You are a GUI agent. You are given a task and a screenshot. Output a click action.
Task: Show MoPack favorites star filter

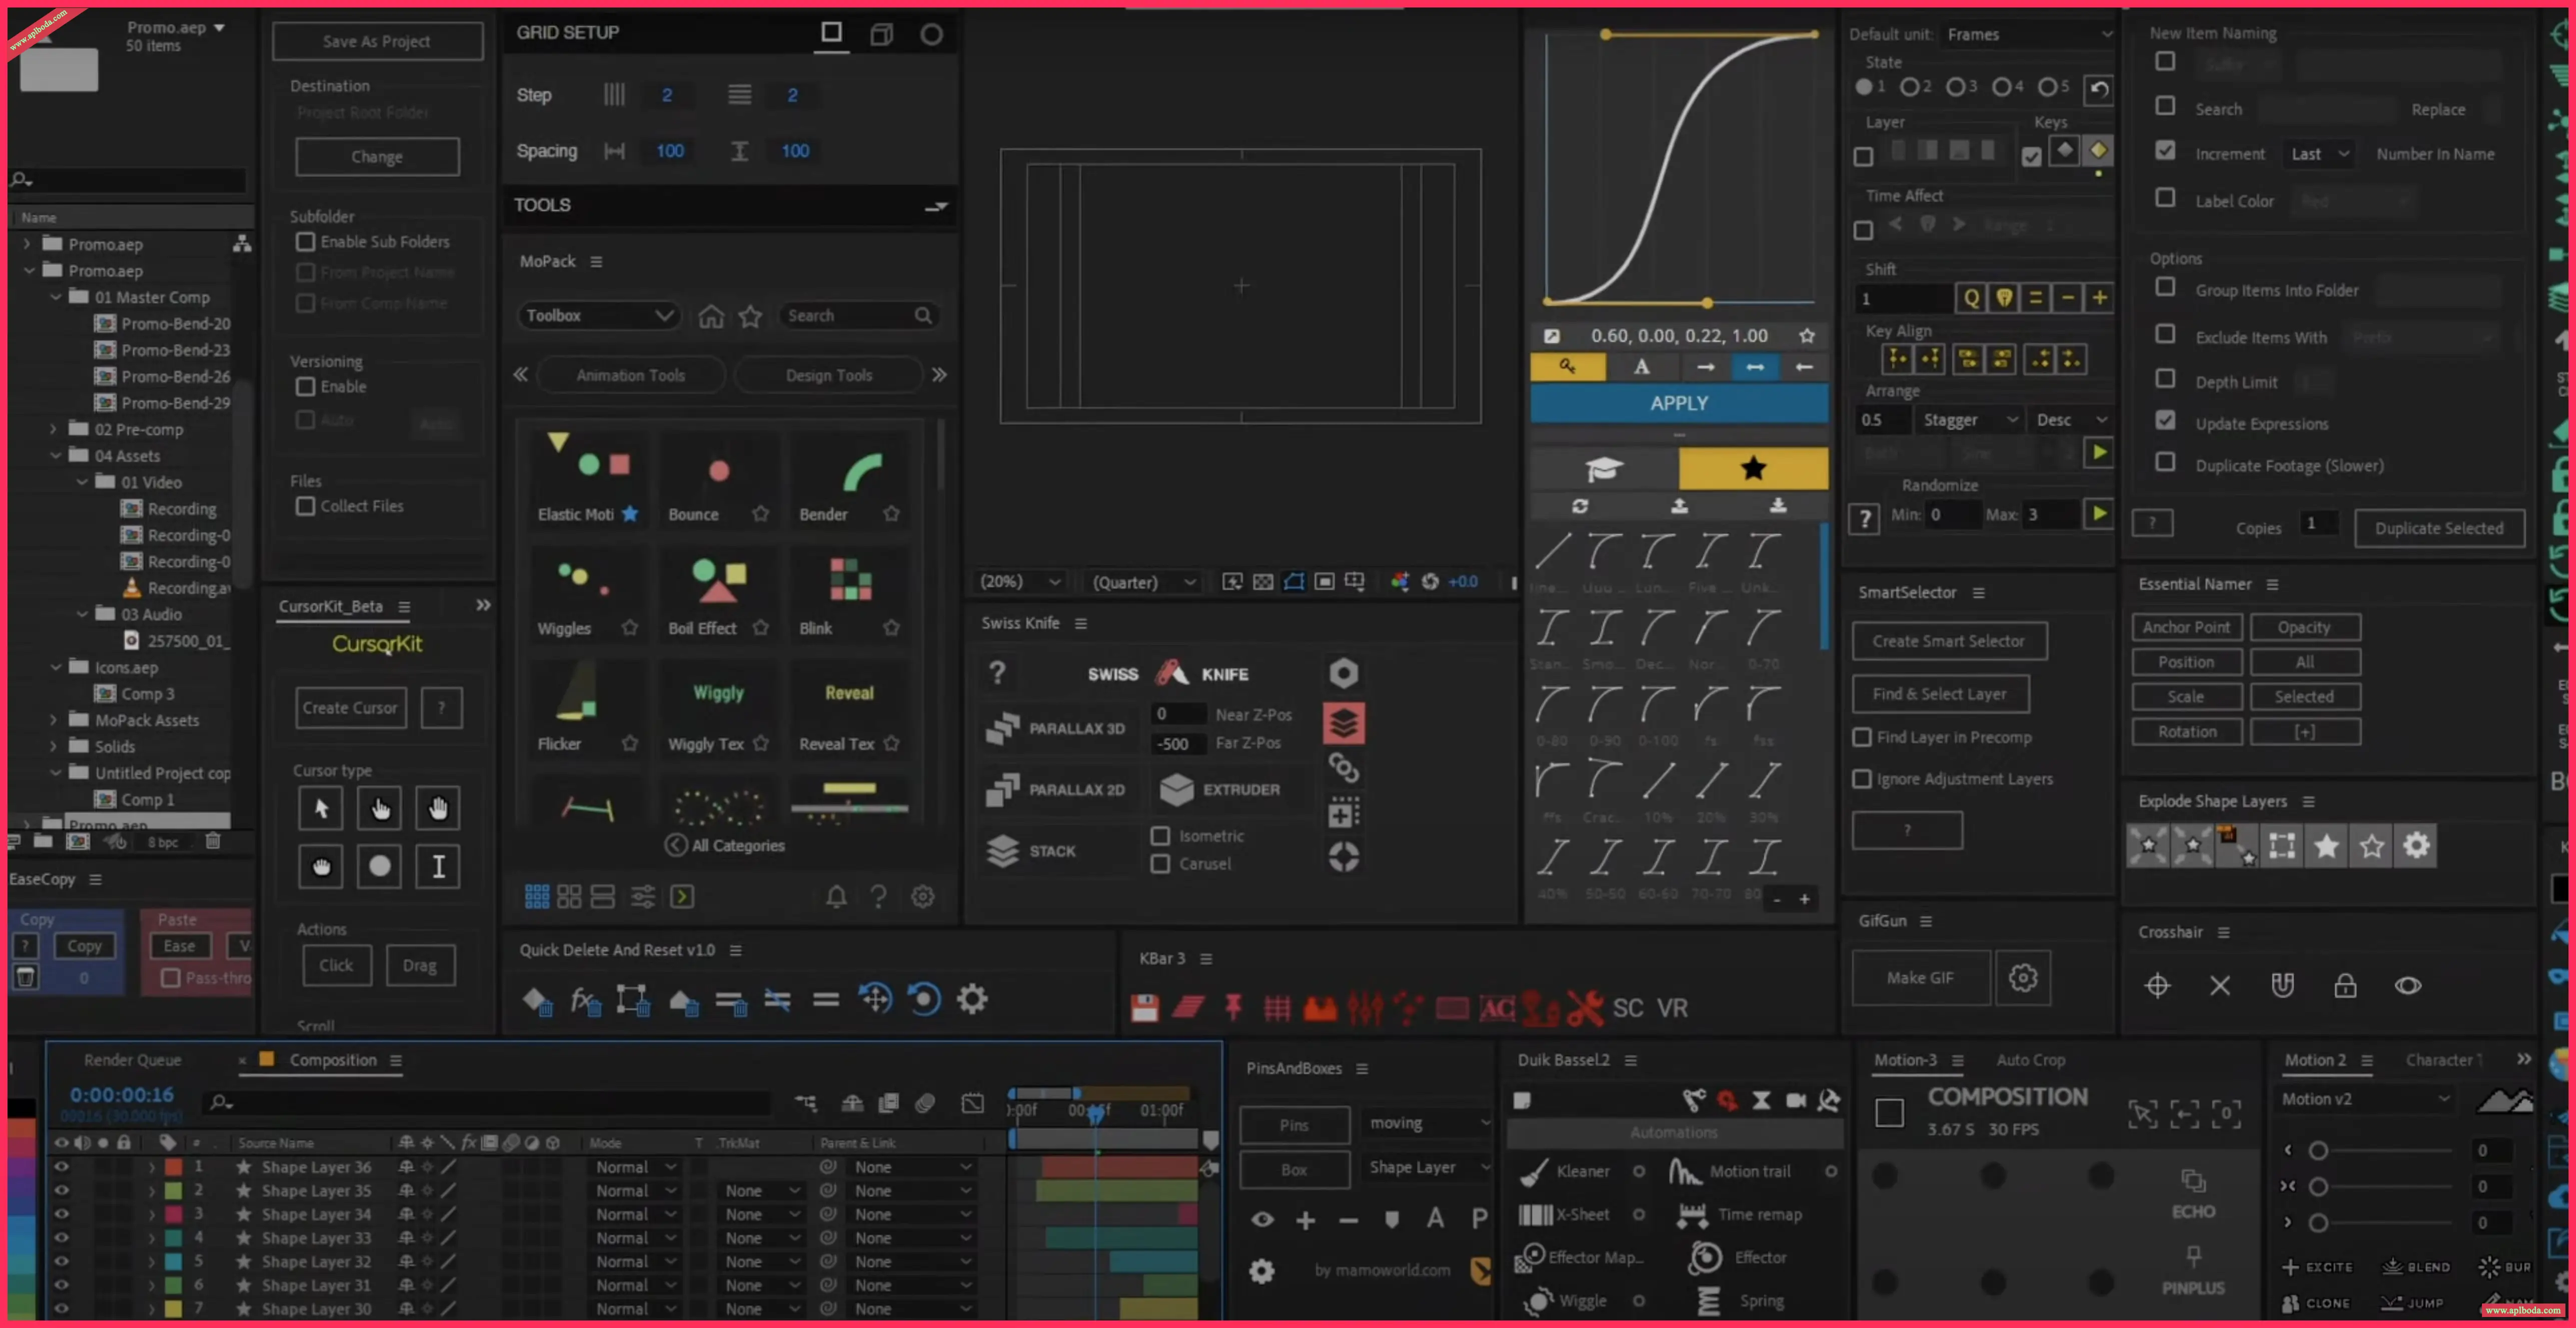point(750,316)
